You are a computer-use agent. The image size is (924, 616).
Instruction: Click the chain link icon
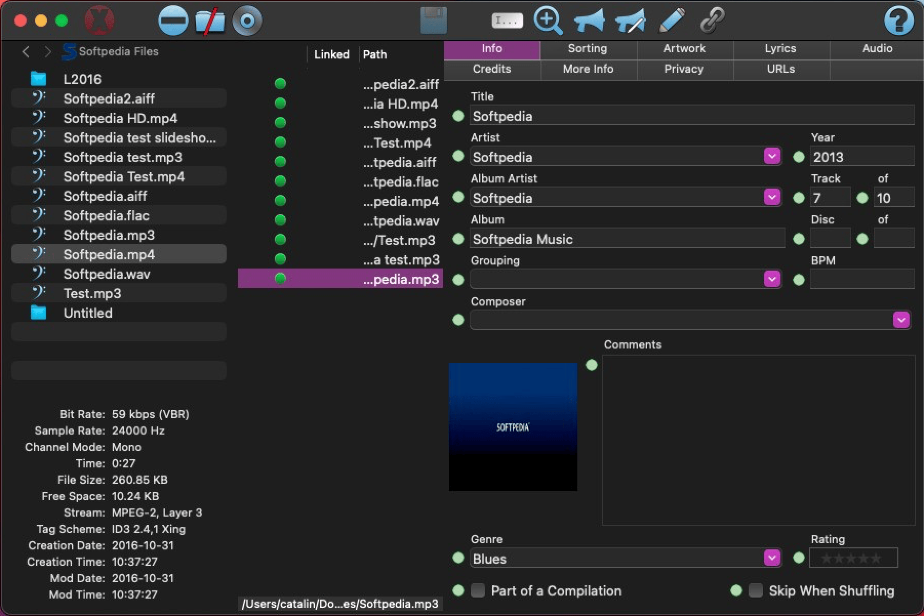point(712,21)
